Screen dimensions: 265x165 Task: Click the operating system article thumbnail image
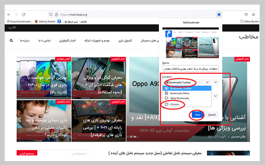(228, 153)
